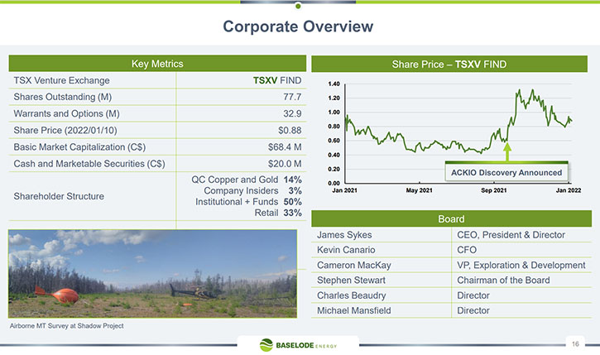Click the 1.40 y-axis value
Viewport: 600px width, 355px height.
coord(334,84)
